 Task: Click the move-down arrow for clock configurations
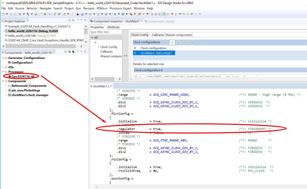click(x=192, y=42)
